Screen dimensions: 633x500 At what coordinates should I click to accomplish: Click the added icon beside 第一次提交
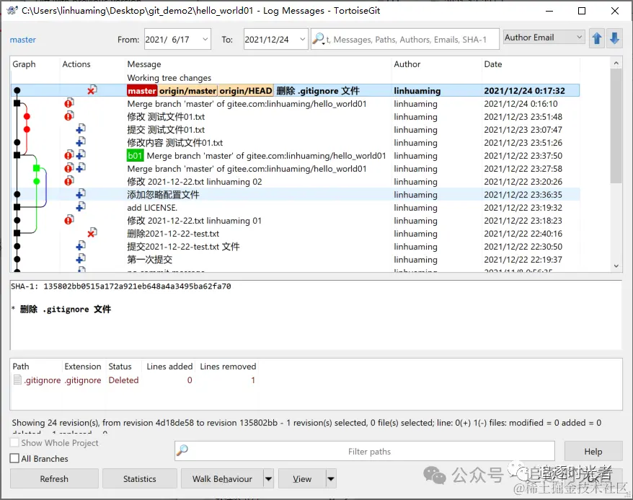coord(81,259)
